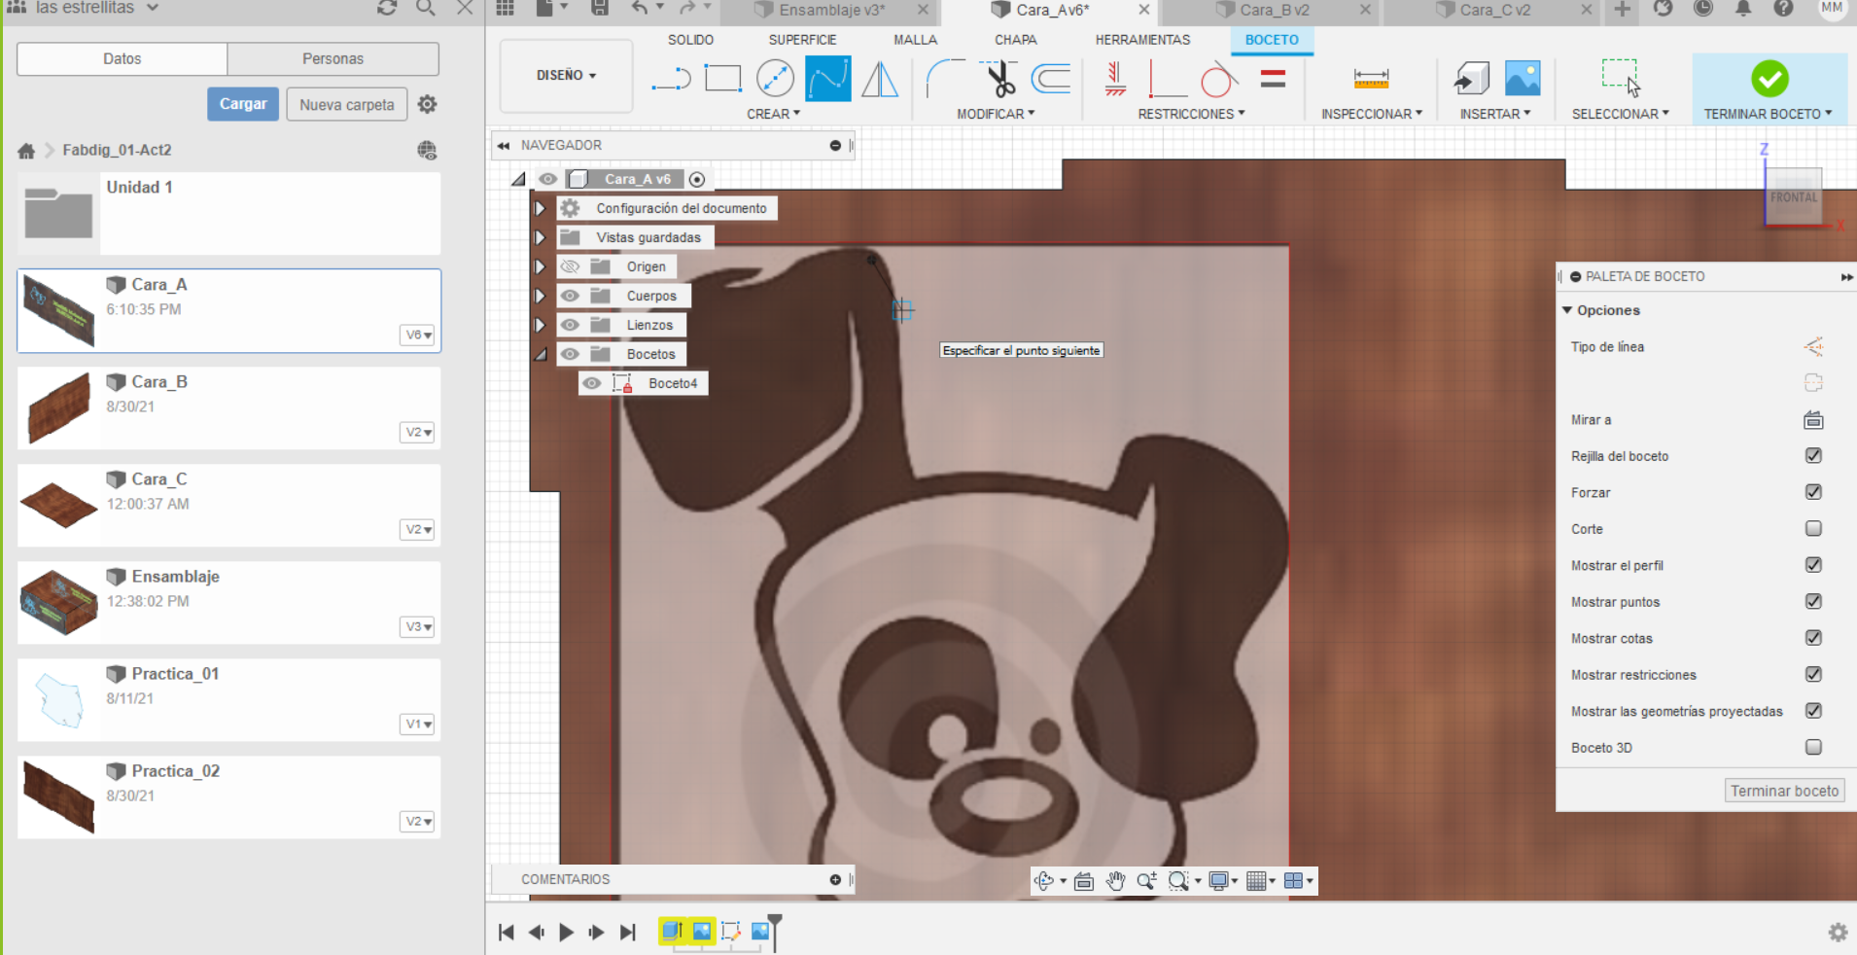Toggle visibility of Origen folder

(570, 266)
